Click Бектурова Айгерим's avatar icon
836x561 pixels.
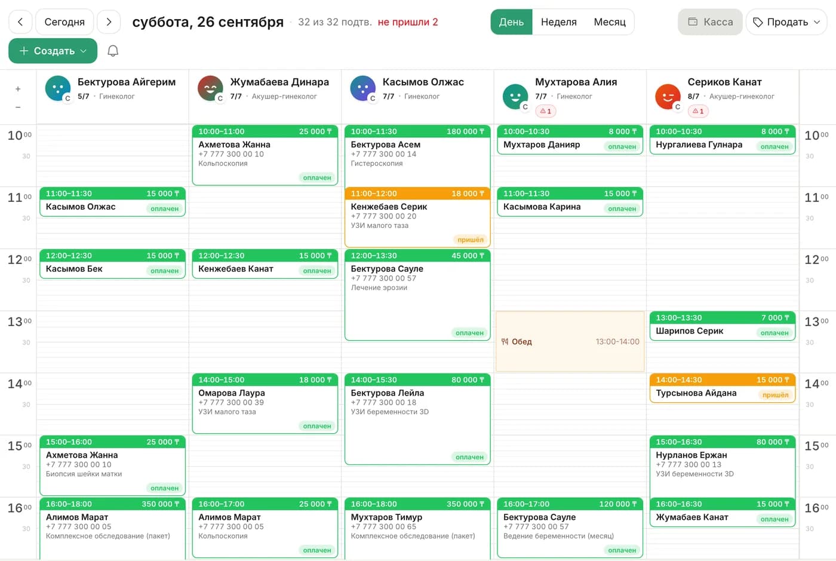pos(58,88)
